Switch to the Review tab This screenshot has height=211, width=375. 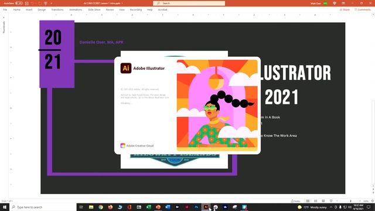pyautogui.click(x=110, y=10)
